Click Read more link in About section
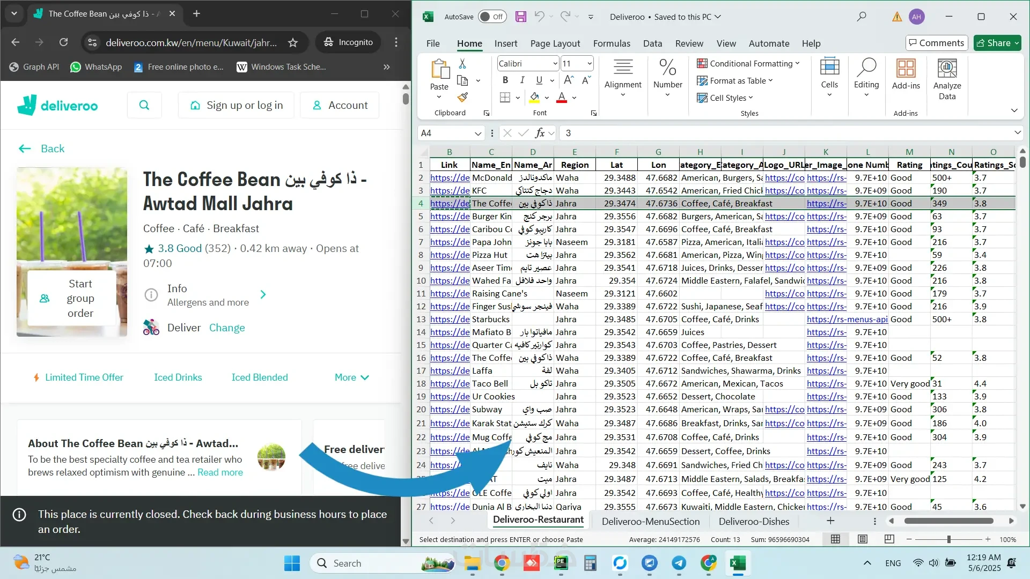 220,472
